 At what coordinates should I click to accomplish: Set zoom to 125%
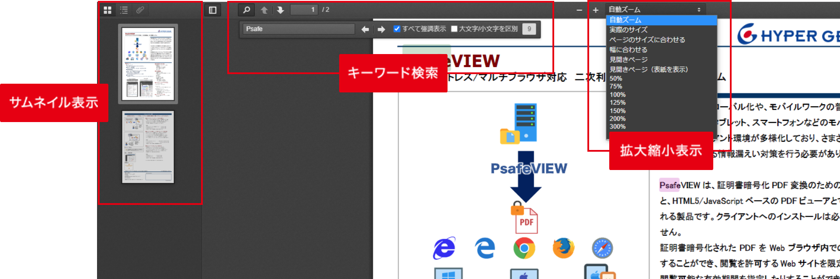coord(662,102)
